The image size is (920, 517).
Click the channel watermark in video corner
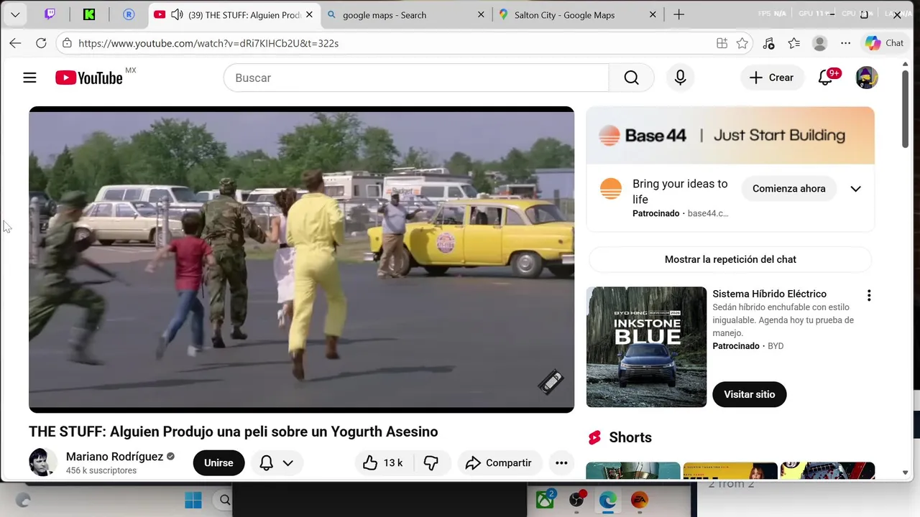551,382
